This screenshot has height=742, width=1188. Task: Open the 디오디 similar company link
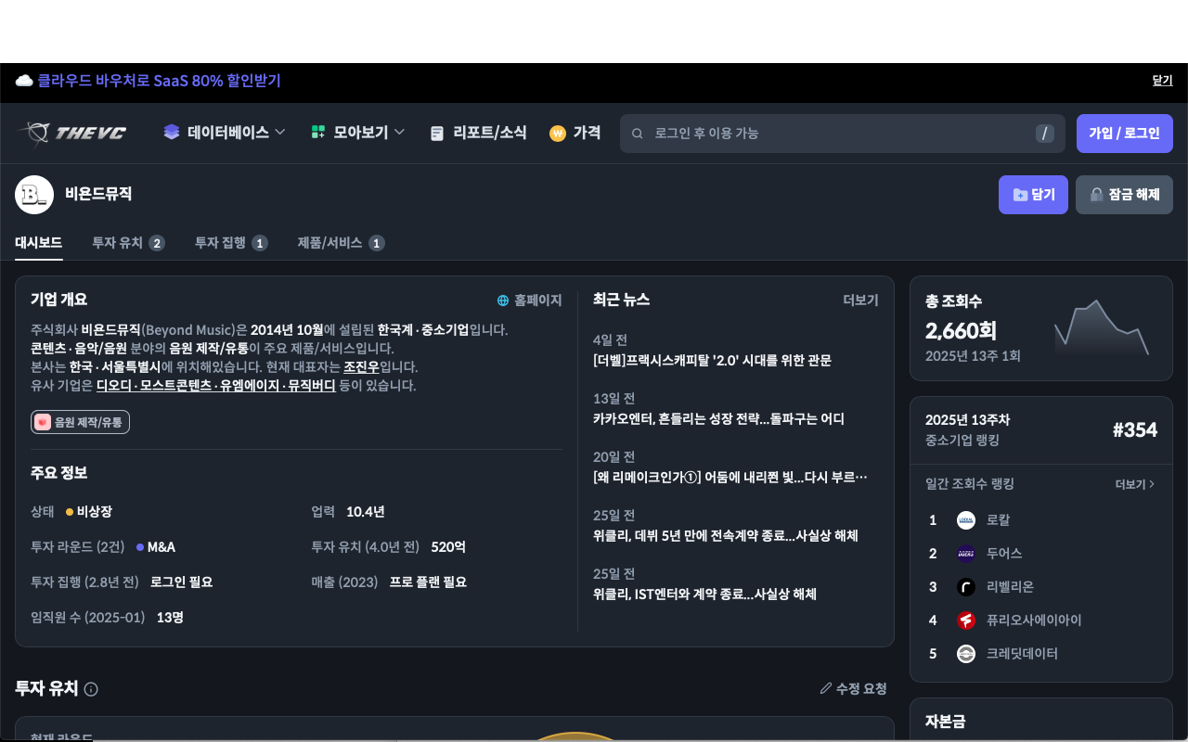[114, 386]
